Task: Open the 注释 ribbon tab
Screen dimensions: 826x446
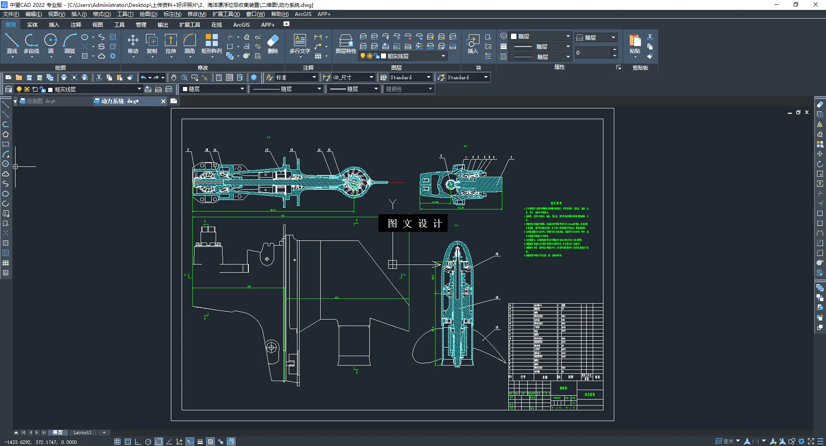Action: tap(76, 25)
